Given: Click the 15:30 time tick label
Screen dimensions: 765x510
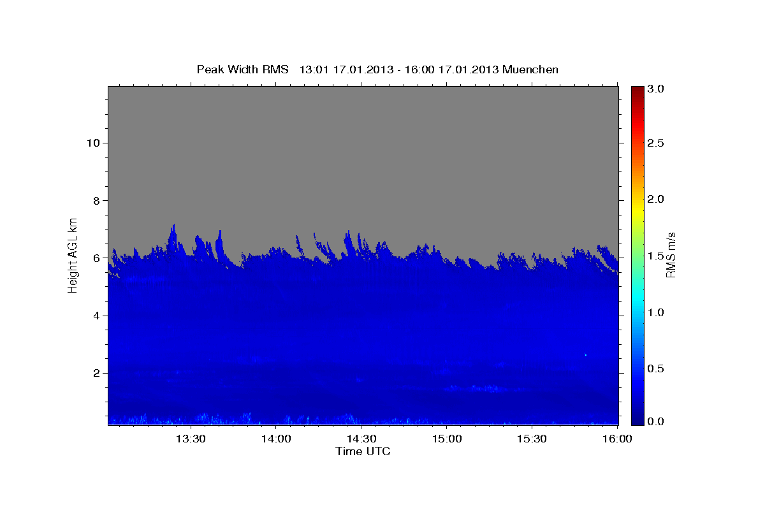Looking at the screenshot, I should click(x=532, y=439).
